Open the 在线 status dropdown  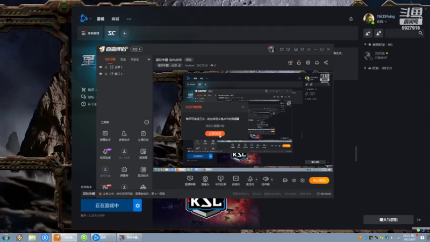click(x=382, y=22)
